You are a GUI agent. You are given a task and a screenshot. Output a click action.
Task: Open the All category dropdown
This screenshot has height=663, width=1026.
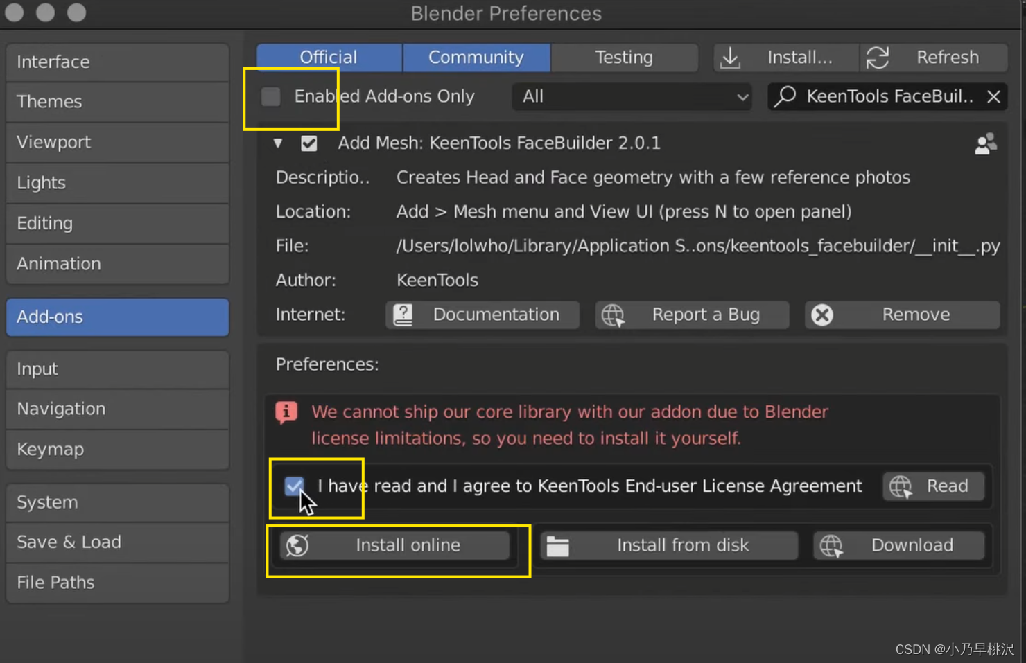tap(632, 96)
